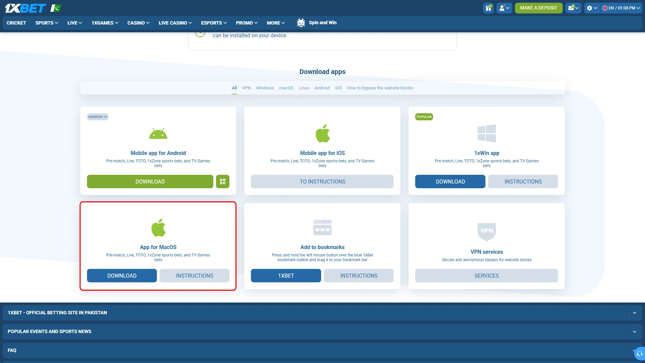This screenshot has height=363, width=645.
Task: Click Make a Deposit button
Action: 539,8
